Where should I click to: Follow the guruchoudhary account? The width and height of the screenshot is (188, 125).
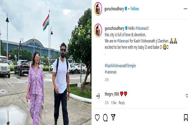click(135, 9)
